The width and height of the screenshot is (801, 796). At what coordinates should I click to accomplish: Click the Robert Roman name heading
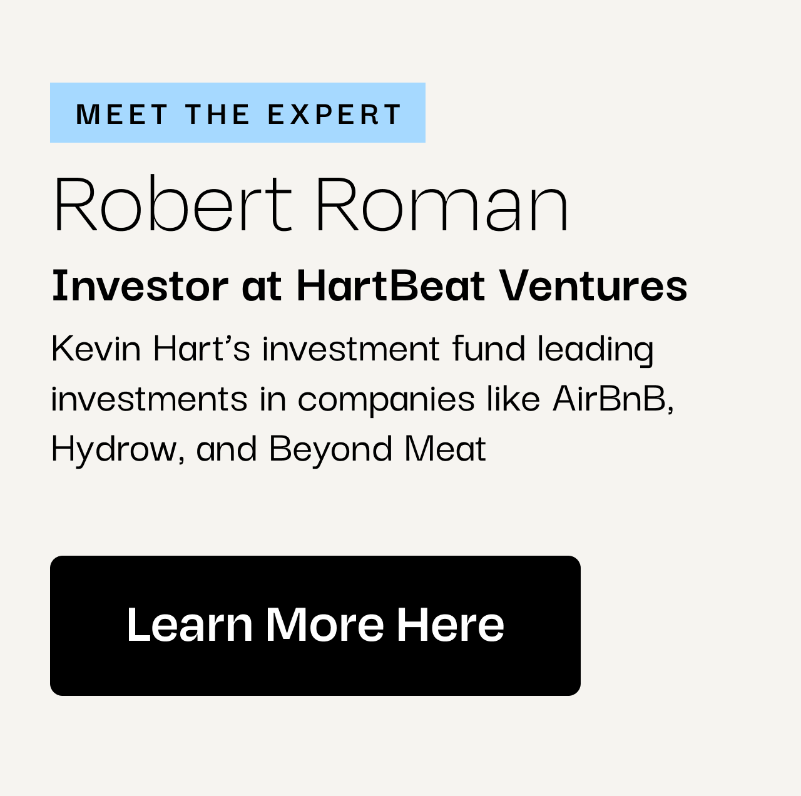point(311,204)
